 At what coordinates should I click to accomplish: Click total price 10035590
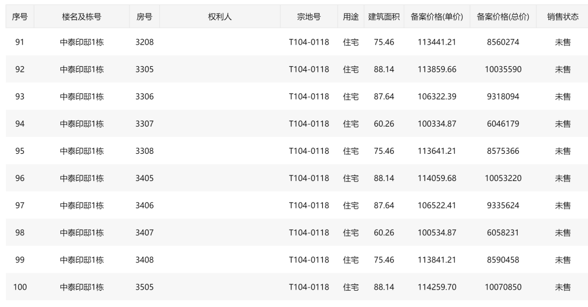pyautogui.click(x=503, y=69)
